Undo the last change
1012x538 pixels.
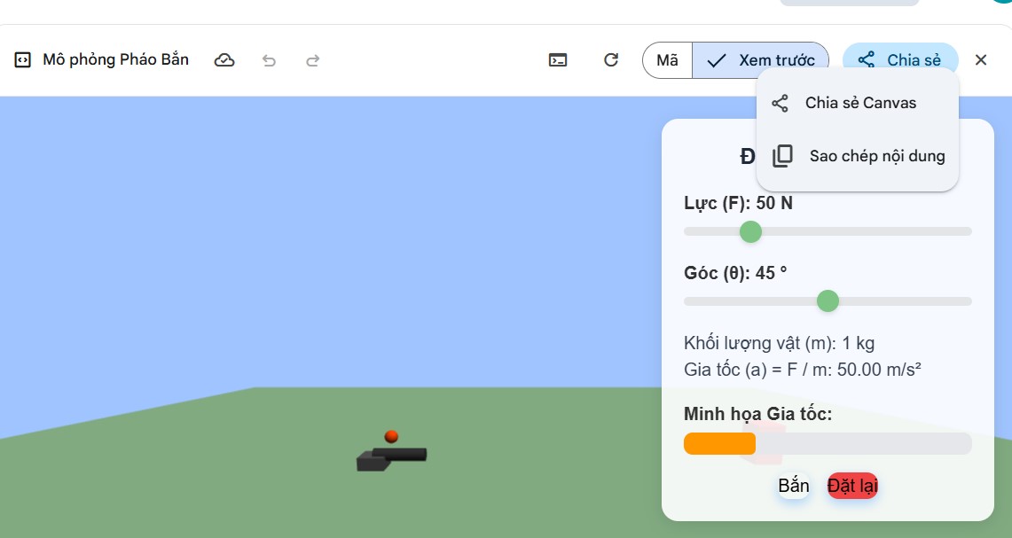coord(270,60)
